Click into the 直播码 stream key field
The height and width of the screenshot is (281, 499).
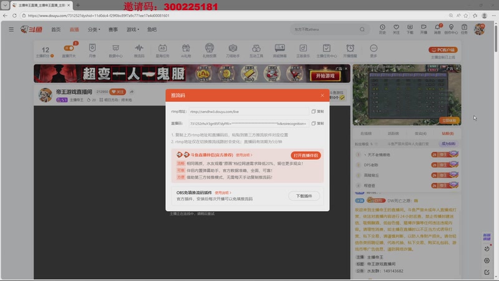[248, 124]
